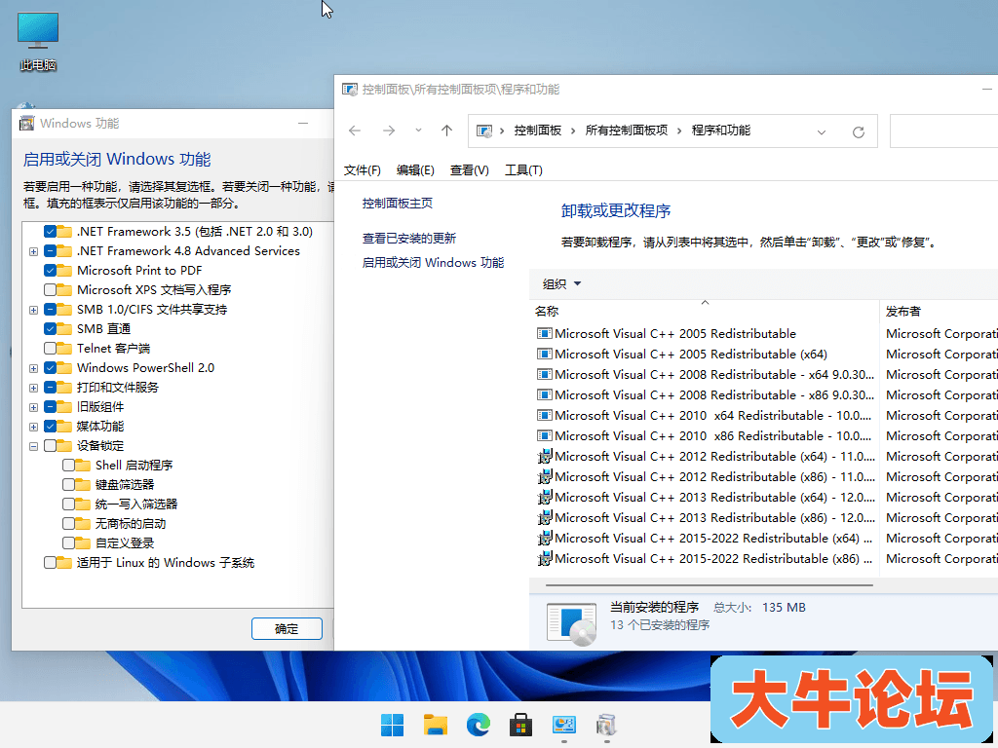Select the Visual C++ 2012 (x64) program icon

[x=544, y=456]
